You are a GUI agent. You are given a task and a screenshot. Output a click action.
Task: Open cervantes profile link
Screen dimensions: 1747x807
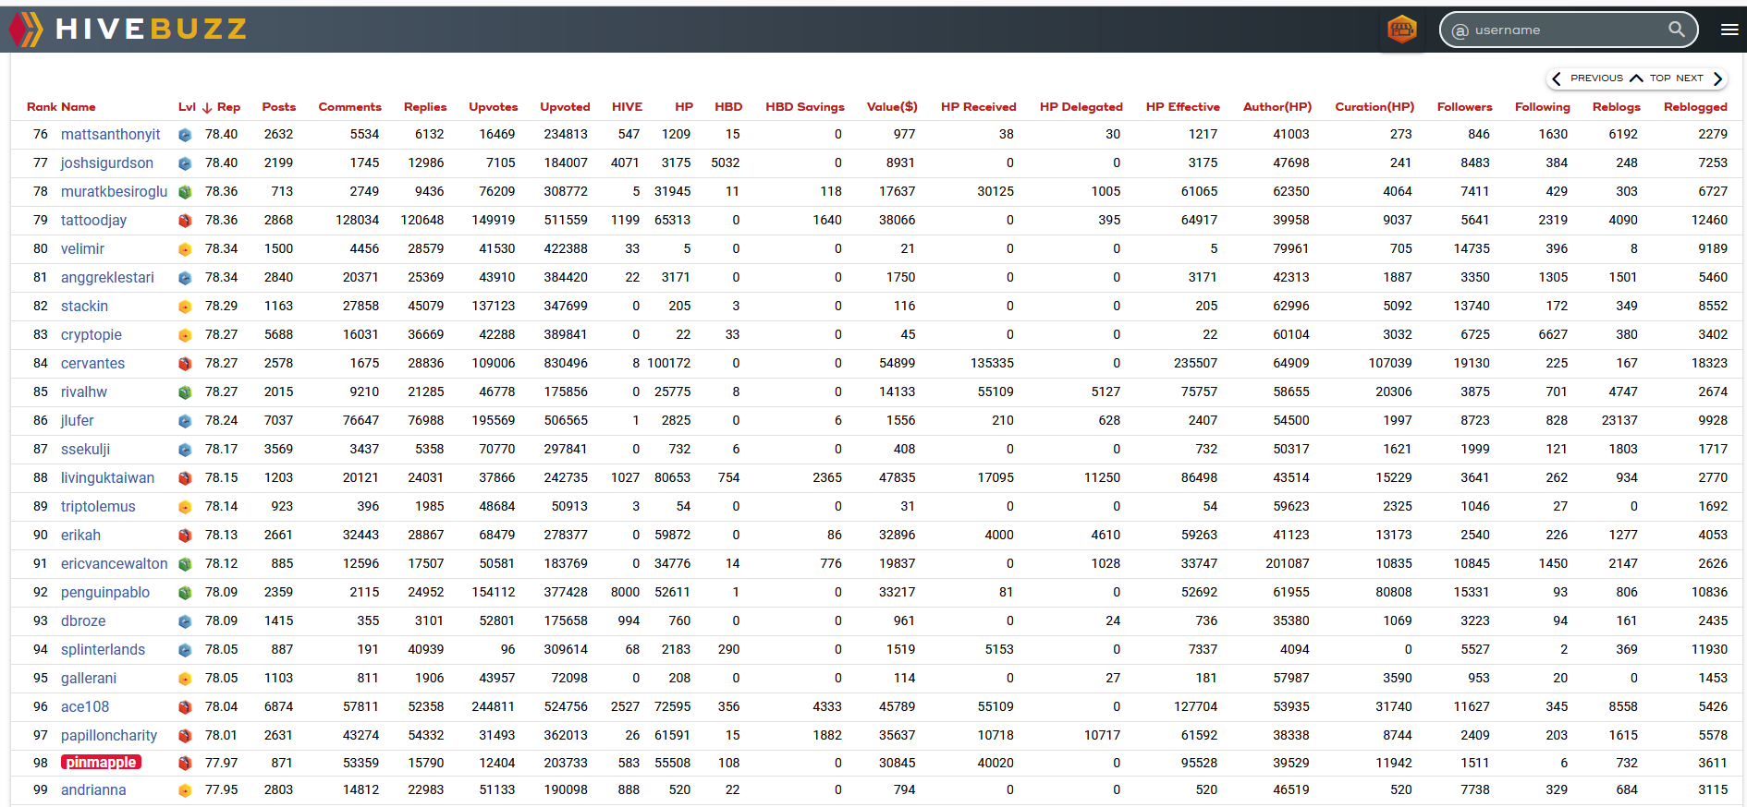click(x=92, y=364)
